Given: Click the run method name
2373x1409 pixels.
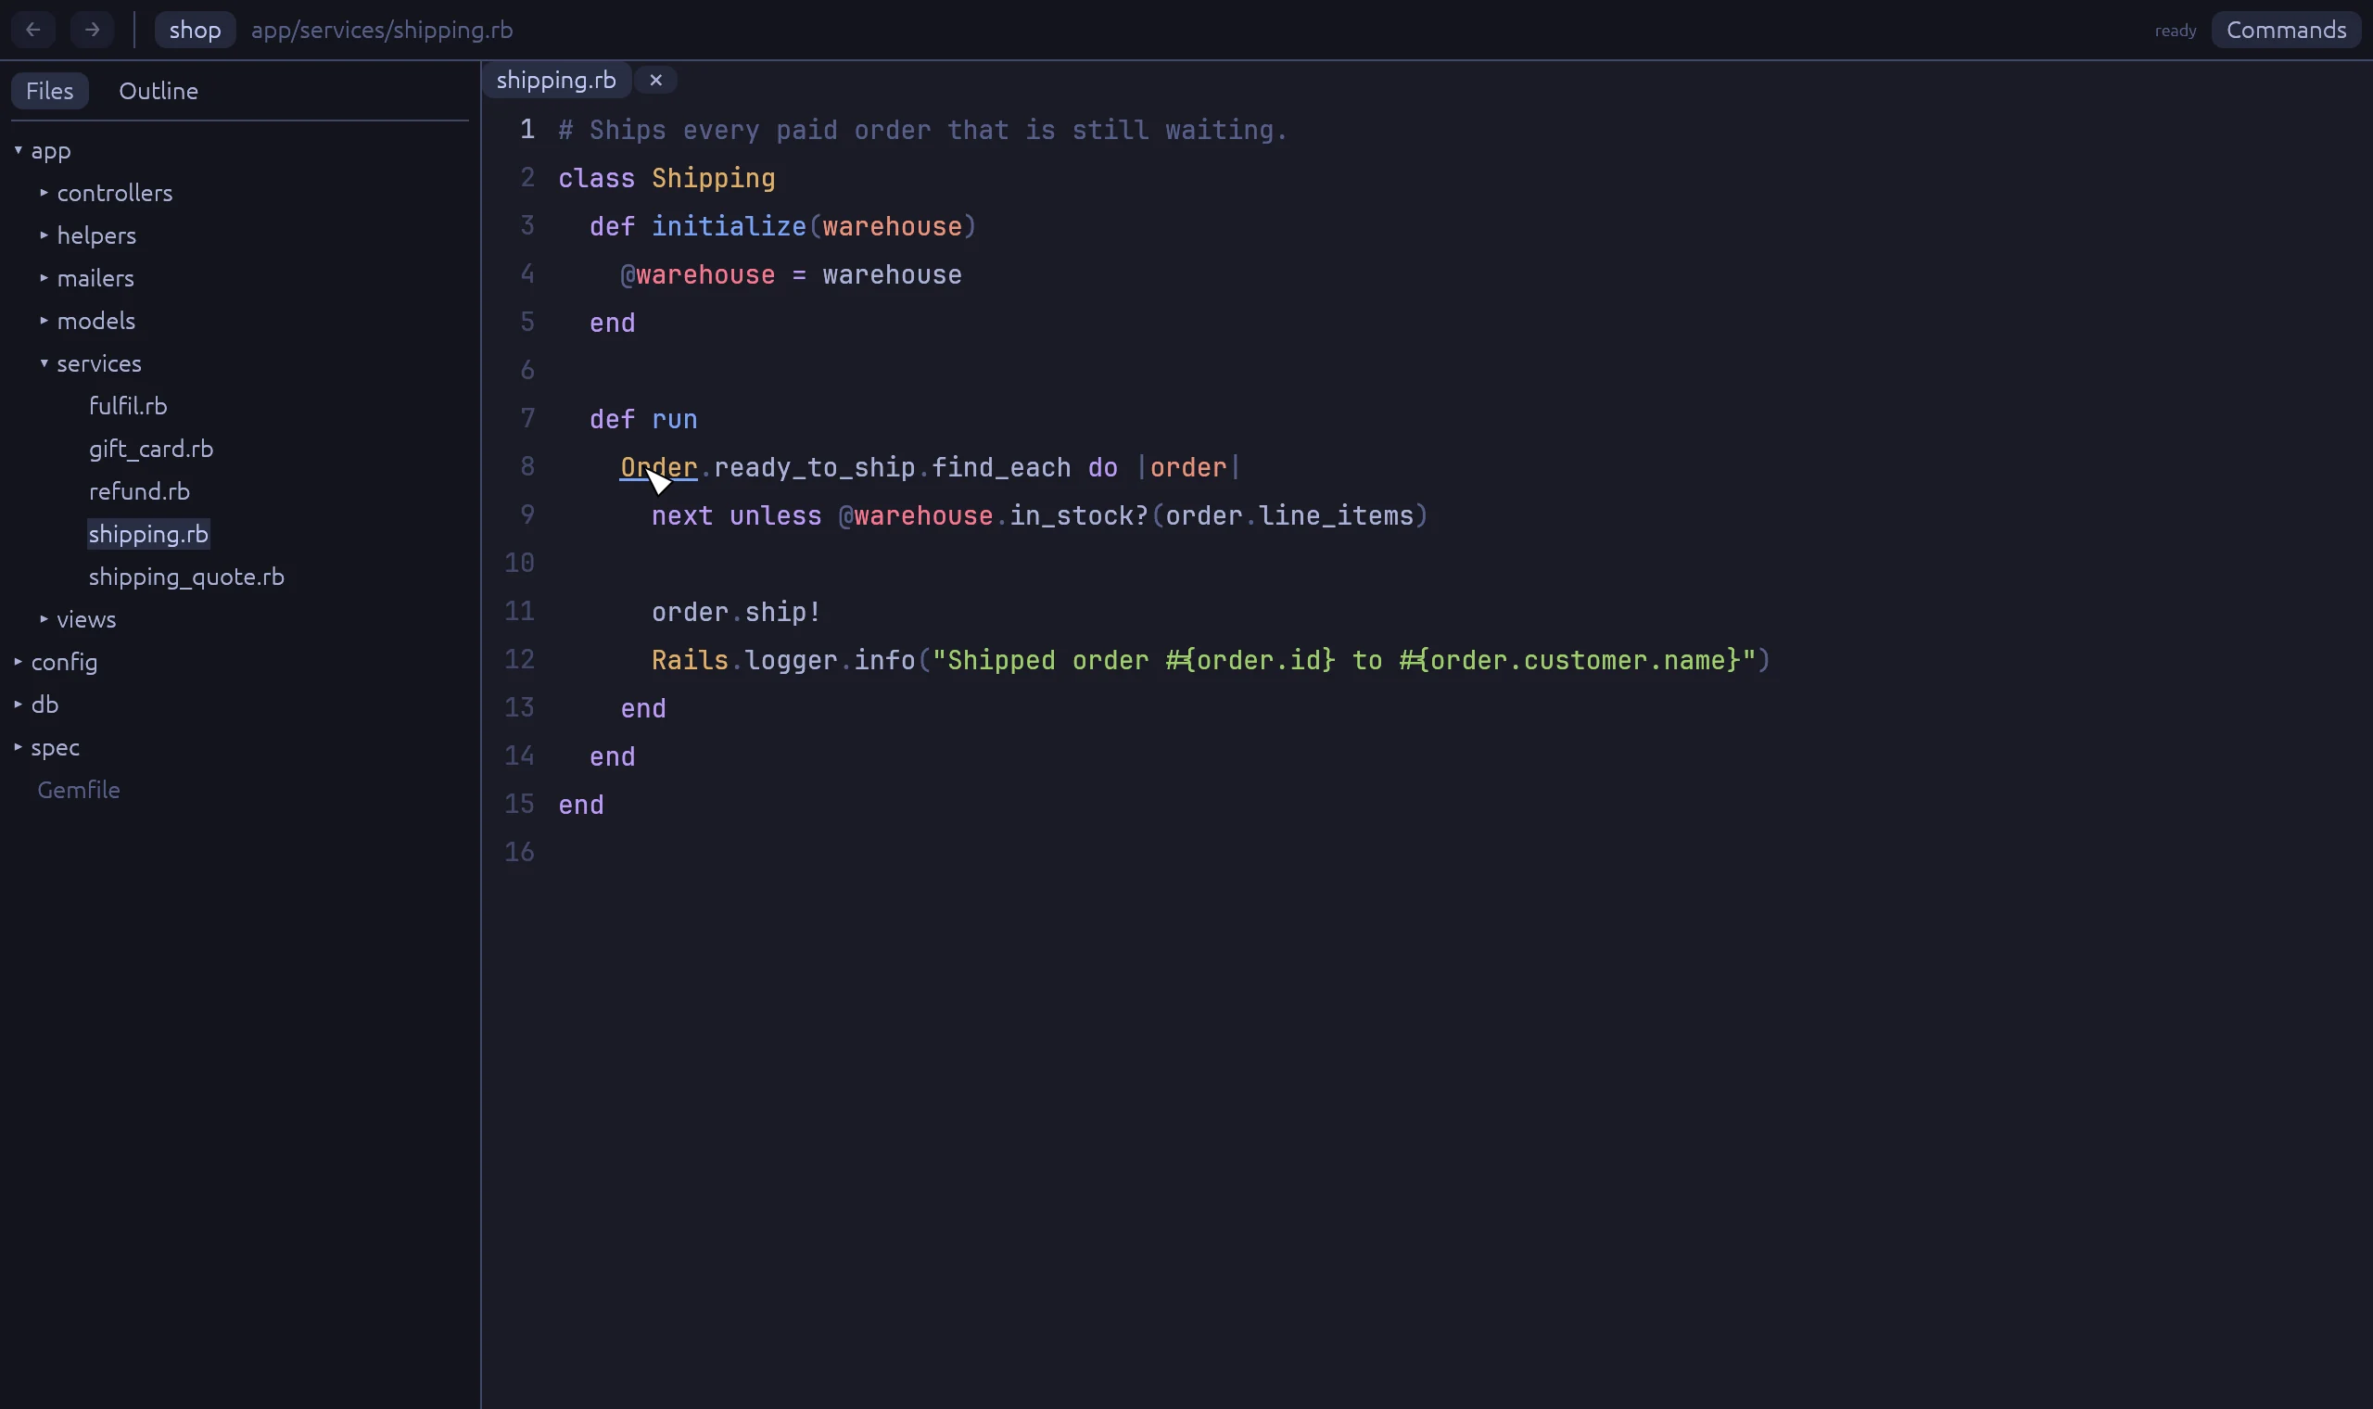Looking at the screenshot, I should 674,419.
